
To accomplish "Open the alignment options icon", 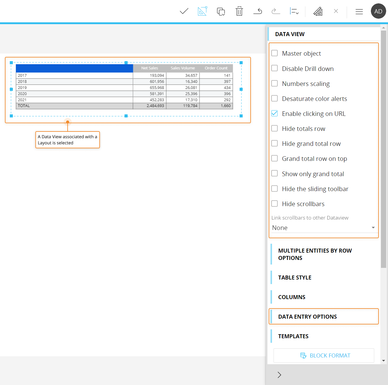I will (294, 11).
